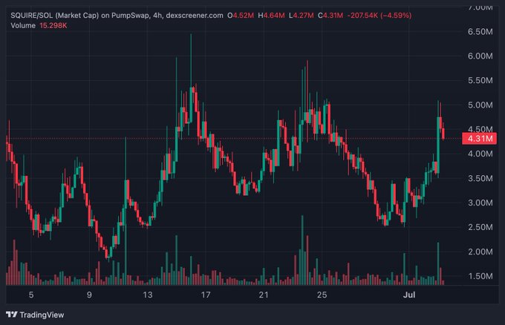Click date label 21 on time axis
The width and height of the screenshot is (505, 325).
(264, 295)
